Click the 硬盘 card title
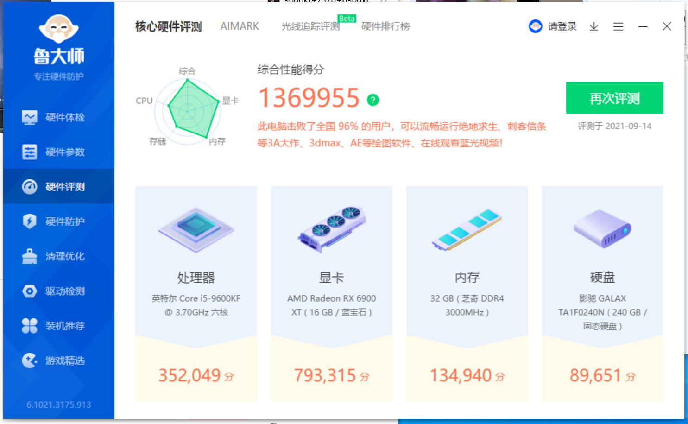Screen dimensions: 688x424 coord(602,278)
